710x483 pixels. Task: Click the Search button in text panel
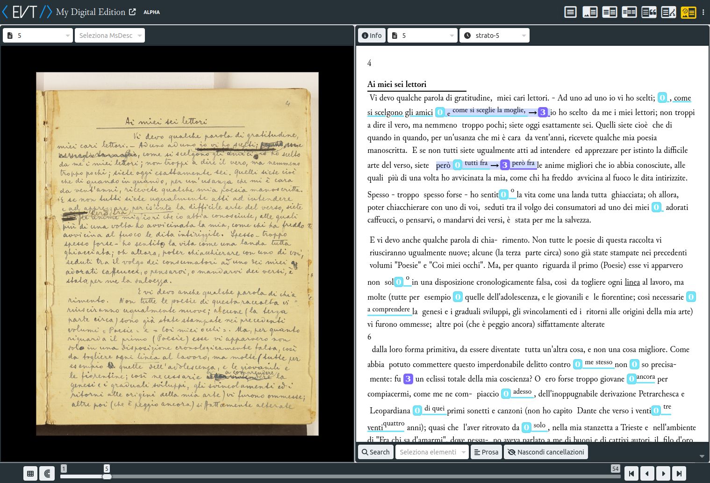375,452
